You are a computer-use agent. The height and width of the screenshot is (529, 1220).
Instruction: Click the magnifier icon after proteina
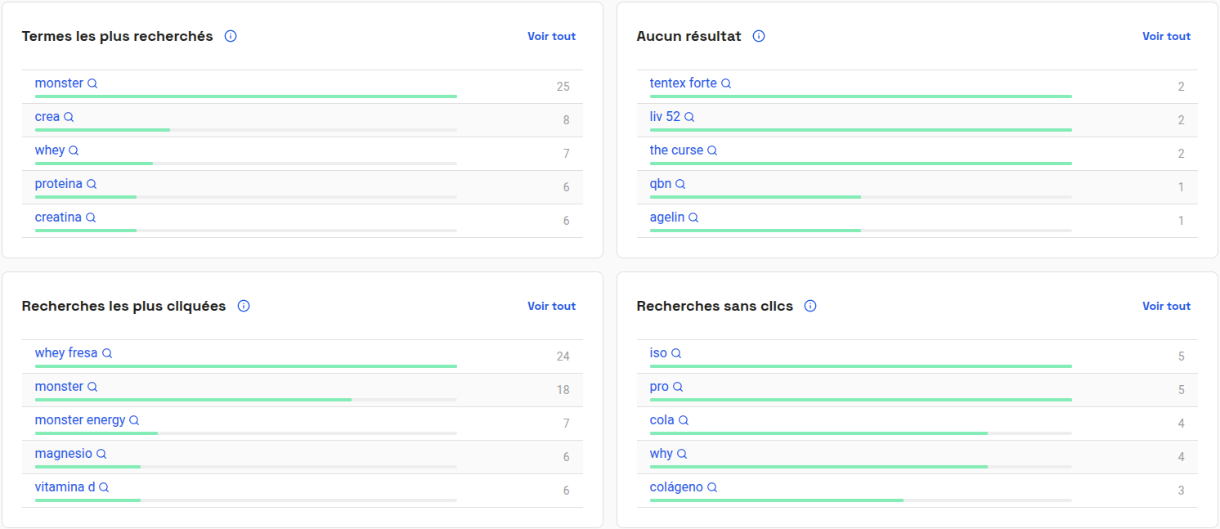[92, 184]
